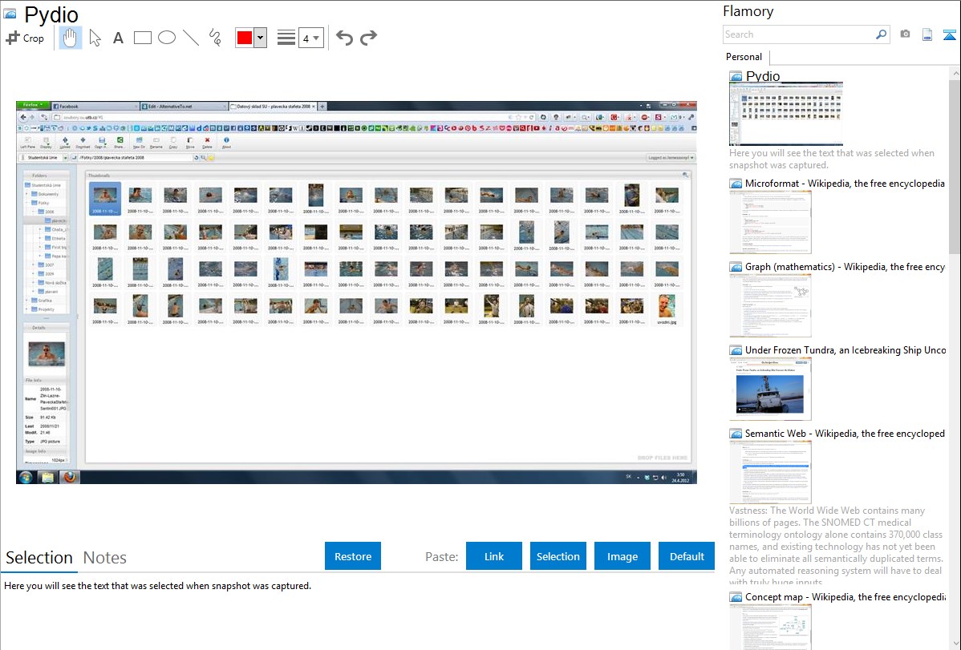Open the Pydio snapshot thumbnail in the list
Image resolution: width=961 pixels, height=650 pixels.
click(x=786, y=114)
